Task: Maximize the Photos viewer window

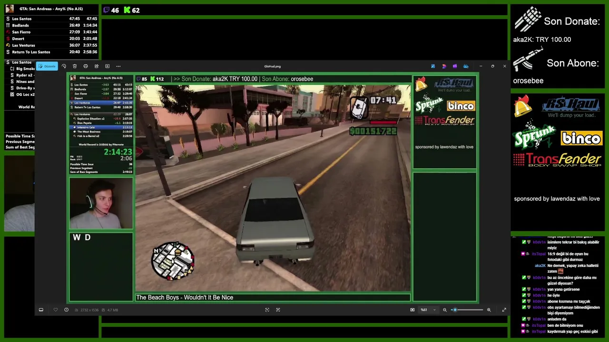Action: point(492,66)
